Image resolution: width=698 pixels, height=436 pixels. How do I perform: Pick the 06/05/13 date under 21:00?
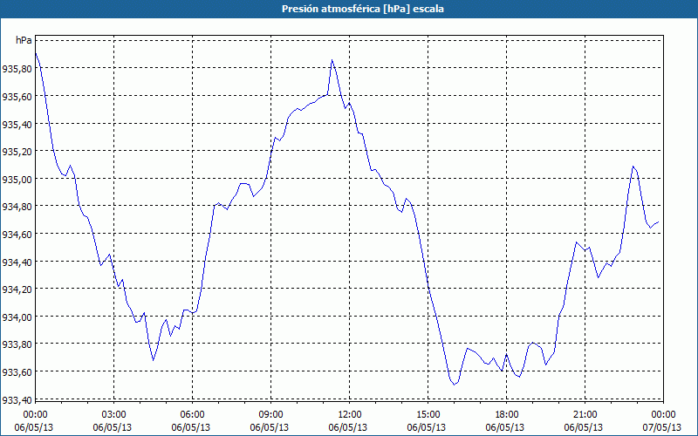click(x=584, y=427)
